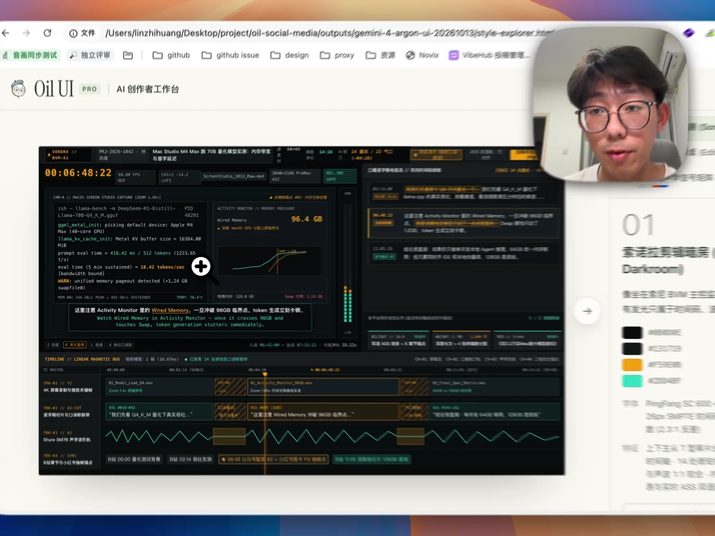Open the site info icon beside 文件
Image resolution: width=715 pixels, height=536 pixels.
tap(73, 33)
